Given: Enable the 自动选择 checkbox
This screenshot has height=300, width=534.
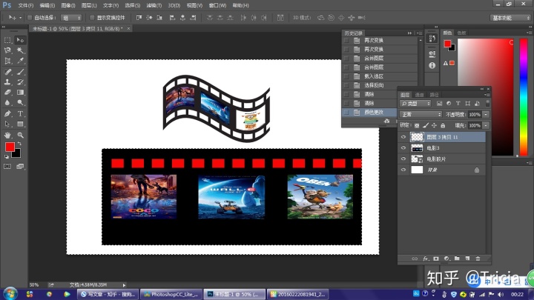Looking at the screenshot, I should [x=30, y=18].
